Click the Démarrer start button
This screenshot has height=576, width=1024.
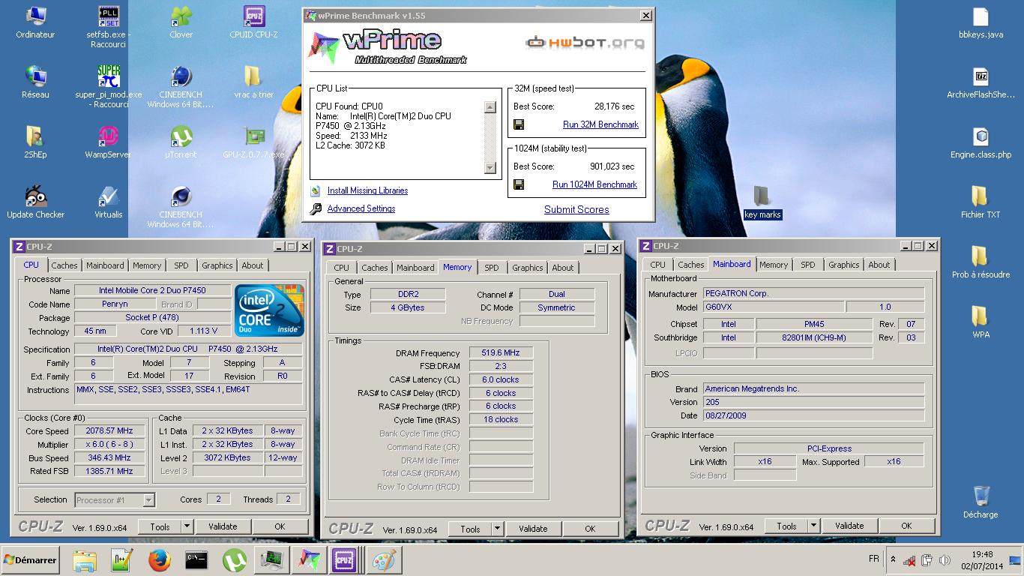[31, 560]
